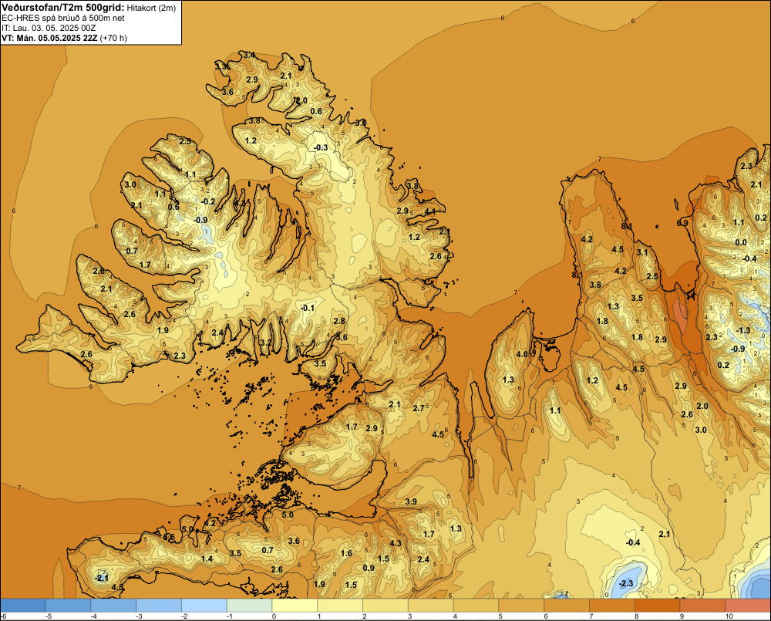Pick the legend swatch between -1 and 0
The height and width of the screenshot is (621, 771).
(x=249, y=606)
